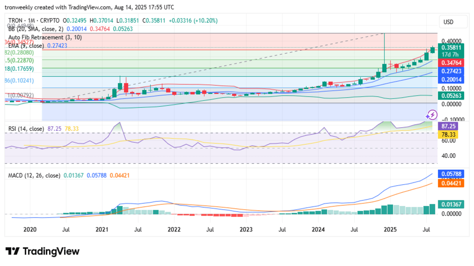The width and height of the screenshot is (474, 266).
Task: Click the 'tronweekly created with TradingView.com' header text
Action: click(x=58, y=7)
